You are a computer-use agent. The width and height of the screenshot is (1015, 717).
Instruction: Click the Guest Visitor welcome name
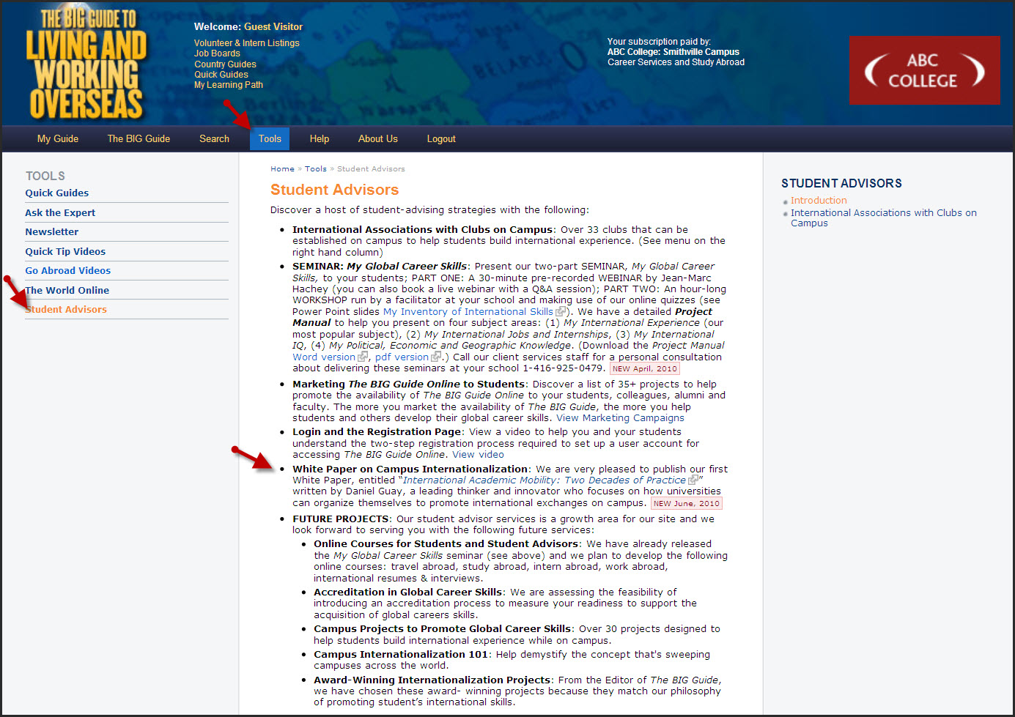[x=273, y=27]
